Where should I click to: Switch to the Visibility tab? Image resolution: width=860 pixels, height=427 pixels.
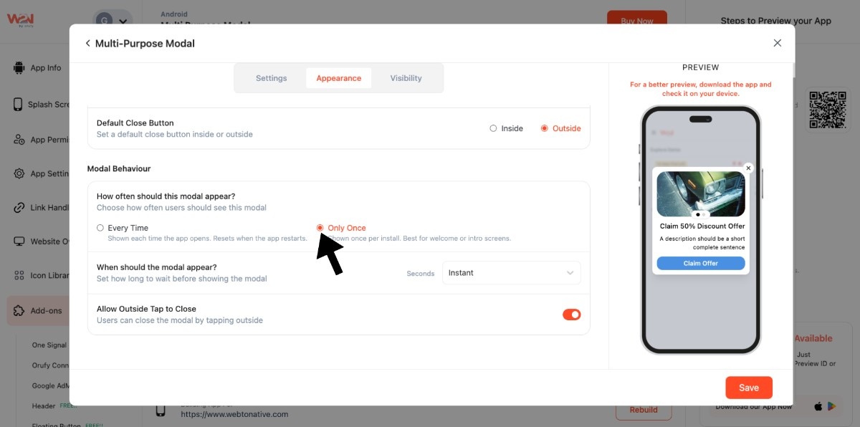pos(406,78)
